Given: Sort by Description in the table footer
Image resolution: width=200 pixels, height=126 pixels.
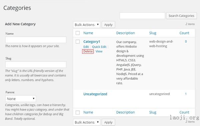Looking at the screenshot, I should click(126, 112).
